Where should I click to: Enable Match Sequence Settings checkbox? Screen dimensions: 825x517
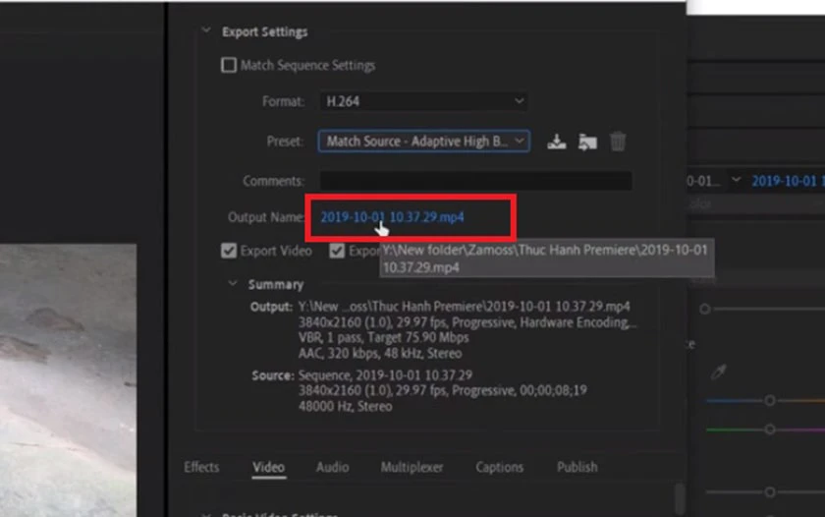click(x=229, y=65)
